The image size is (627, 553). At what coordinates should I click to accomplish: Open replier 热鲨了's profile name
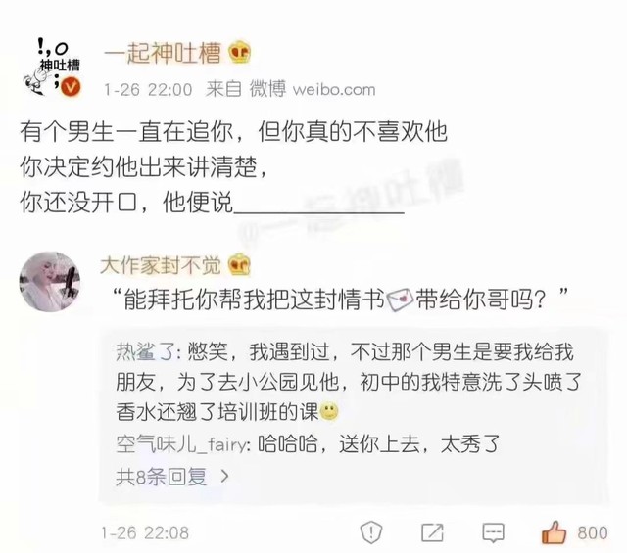[145, 352]
